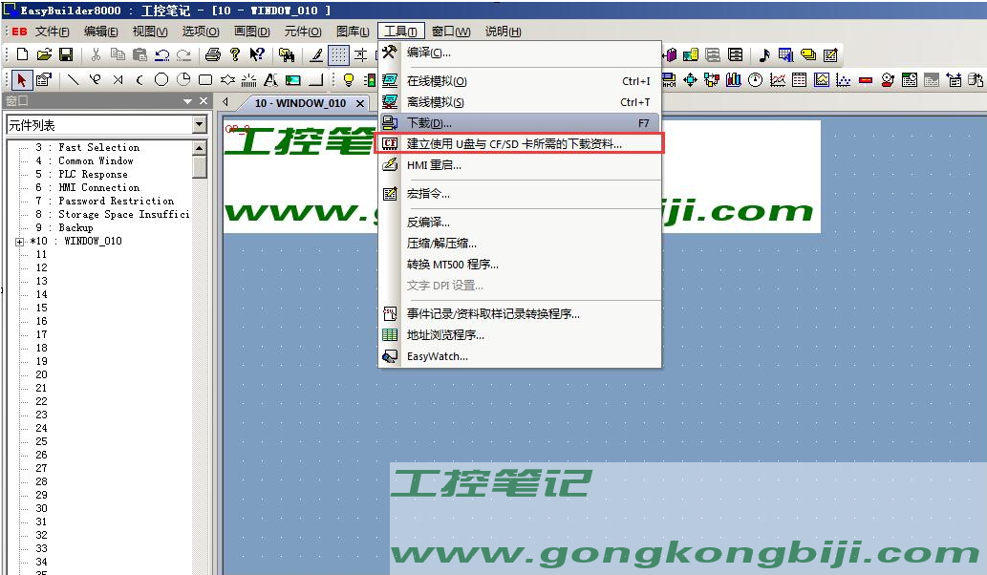Click the Undo arrow in the toolbar
The height and width of the screenshot is (575, 987).
161,54
